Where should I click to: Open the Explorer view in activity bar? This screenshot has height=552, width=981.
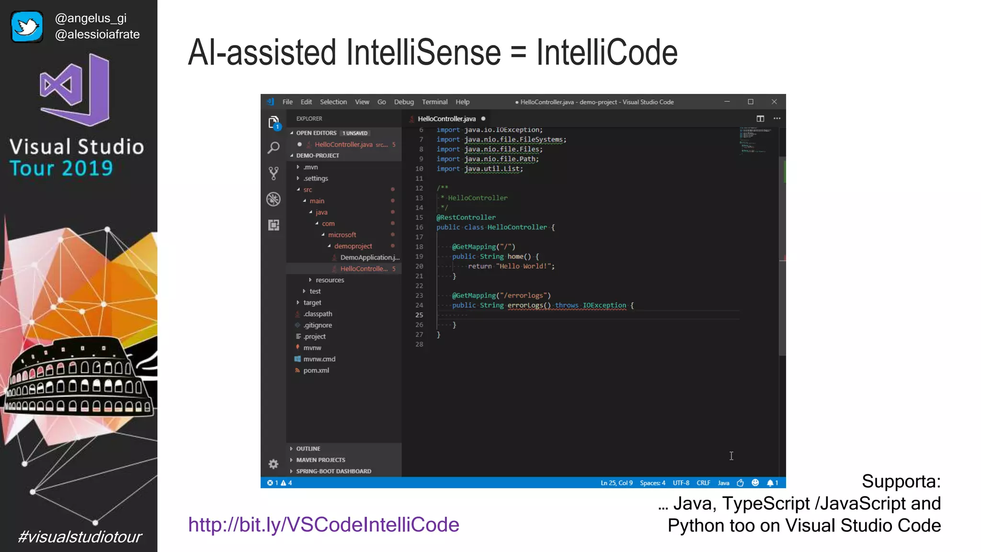pos(274,123)
